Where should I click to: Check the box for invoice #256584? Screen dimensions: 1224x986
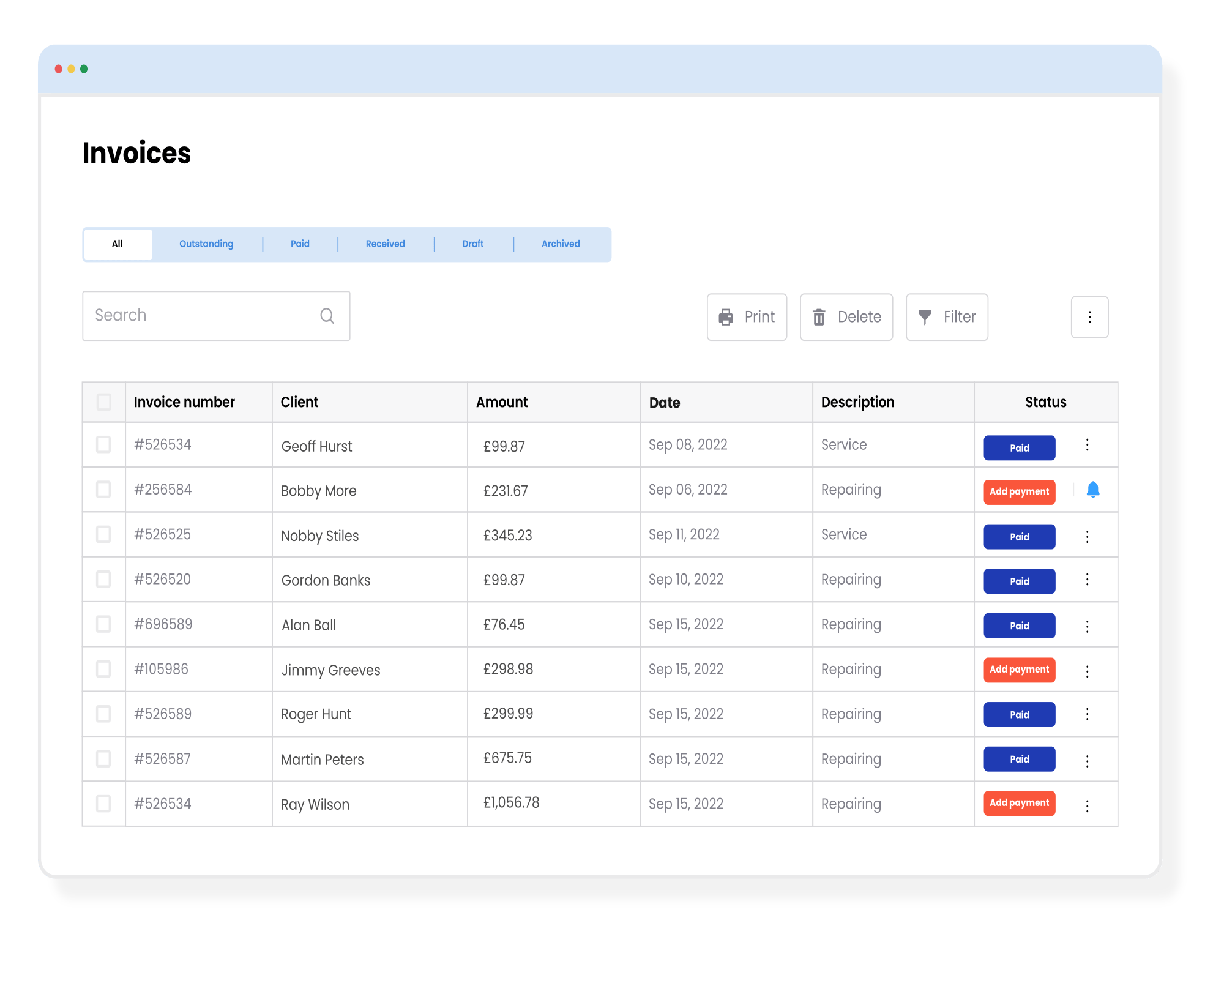tap(104, 490)
